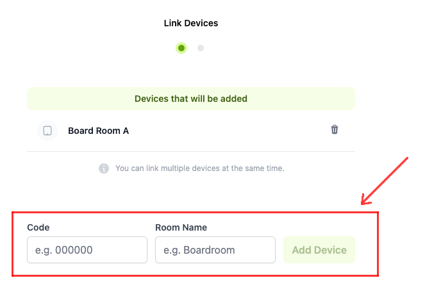Click the 'e.g. Boardroom' placeholder text

pyautogui.click(x=199, y=250)
